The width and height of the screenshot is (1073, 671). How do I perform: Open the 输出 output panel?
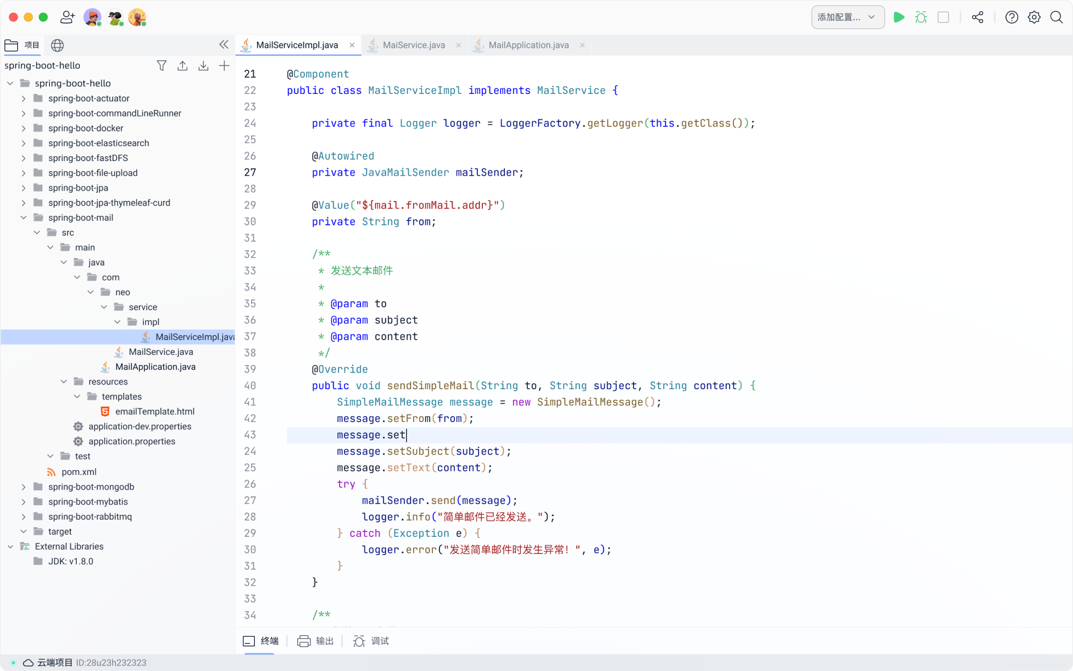315,641
